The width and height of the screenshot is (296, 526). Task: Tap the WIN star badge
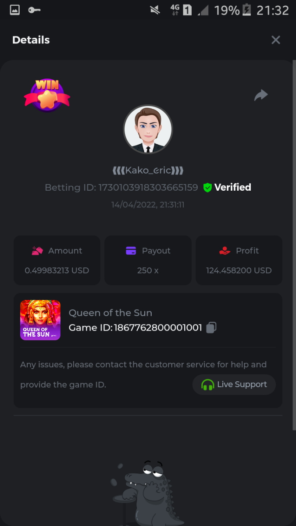pos(47,95)
